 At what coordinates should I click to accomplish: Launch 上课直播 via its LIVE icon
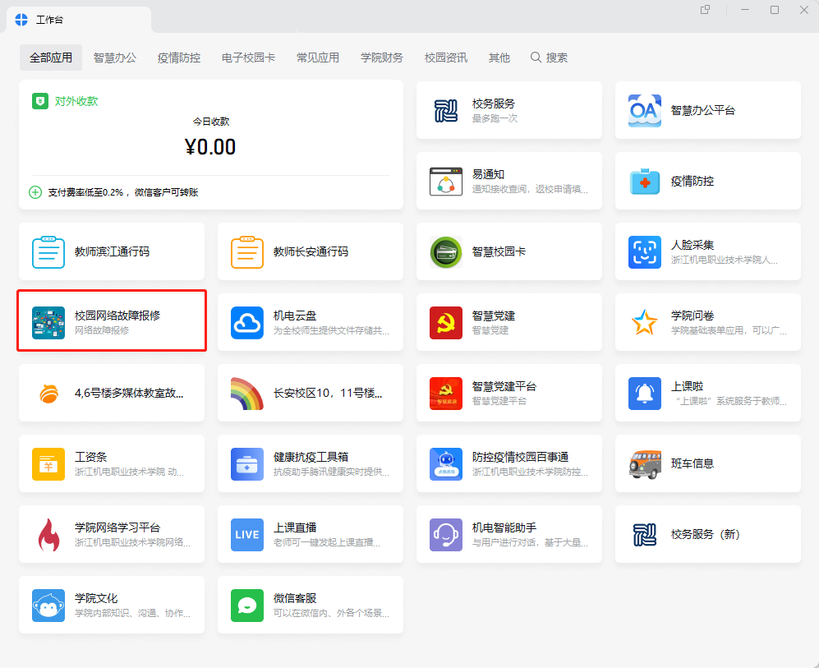point(247,535)
